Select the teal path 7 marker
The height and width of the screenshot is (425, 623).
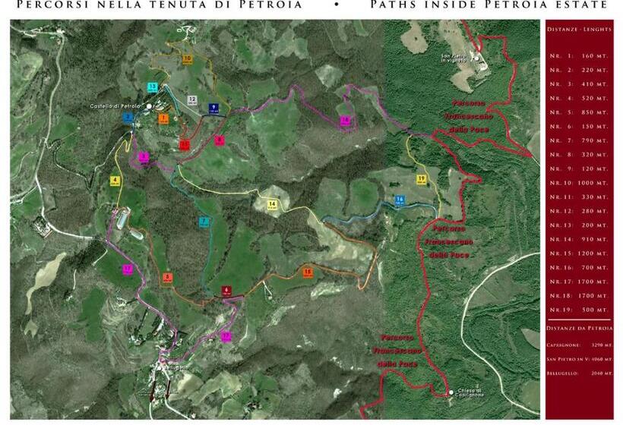[204, 222]
